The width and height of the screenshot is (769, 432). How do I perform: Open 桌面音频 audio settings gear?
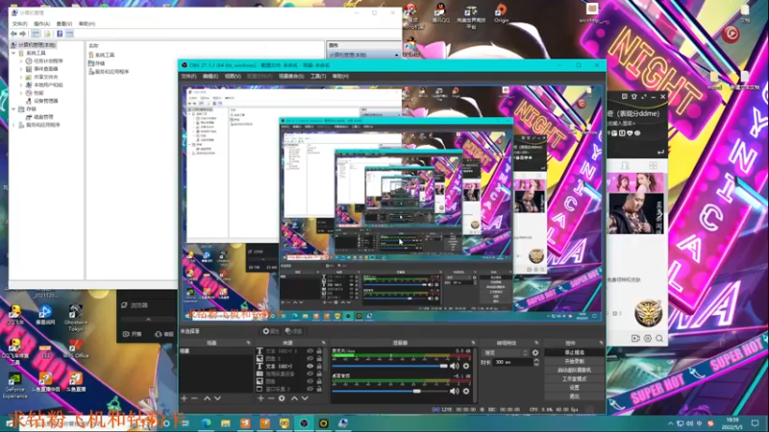pyautogui.click(x=466, y=391)
